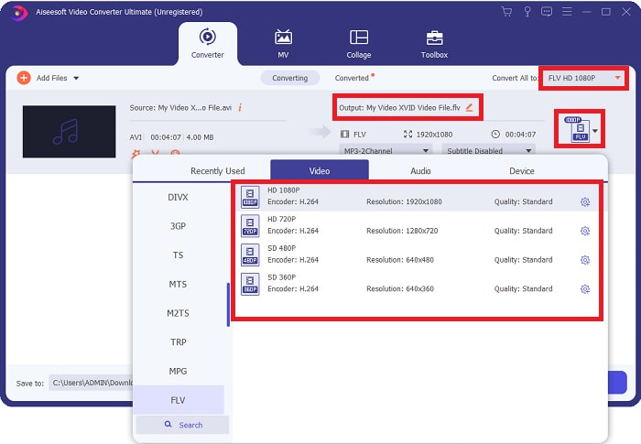Expand the output format arrow beside FLV icon
641x444 pixels.
pos(595,131)
